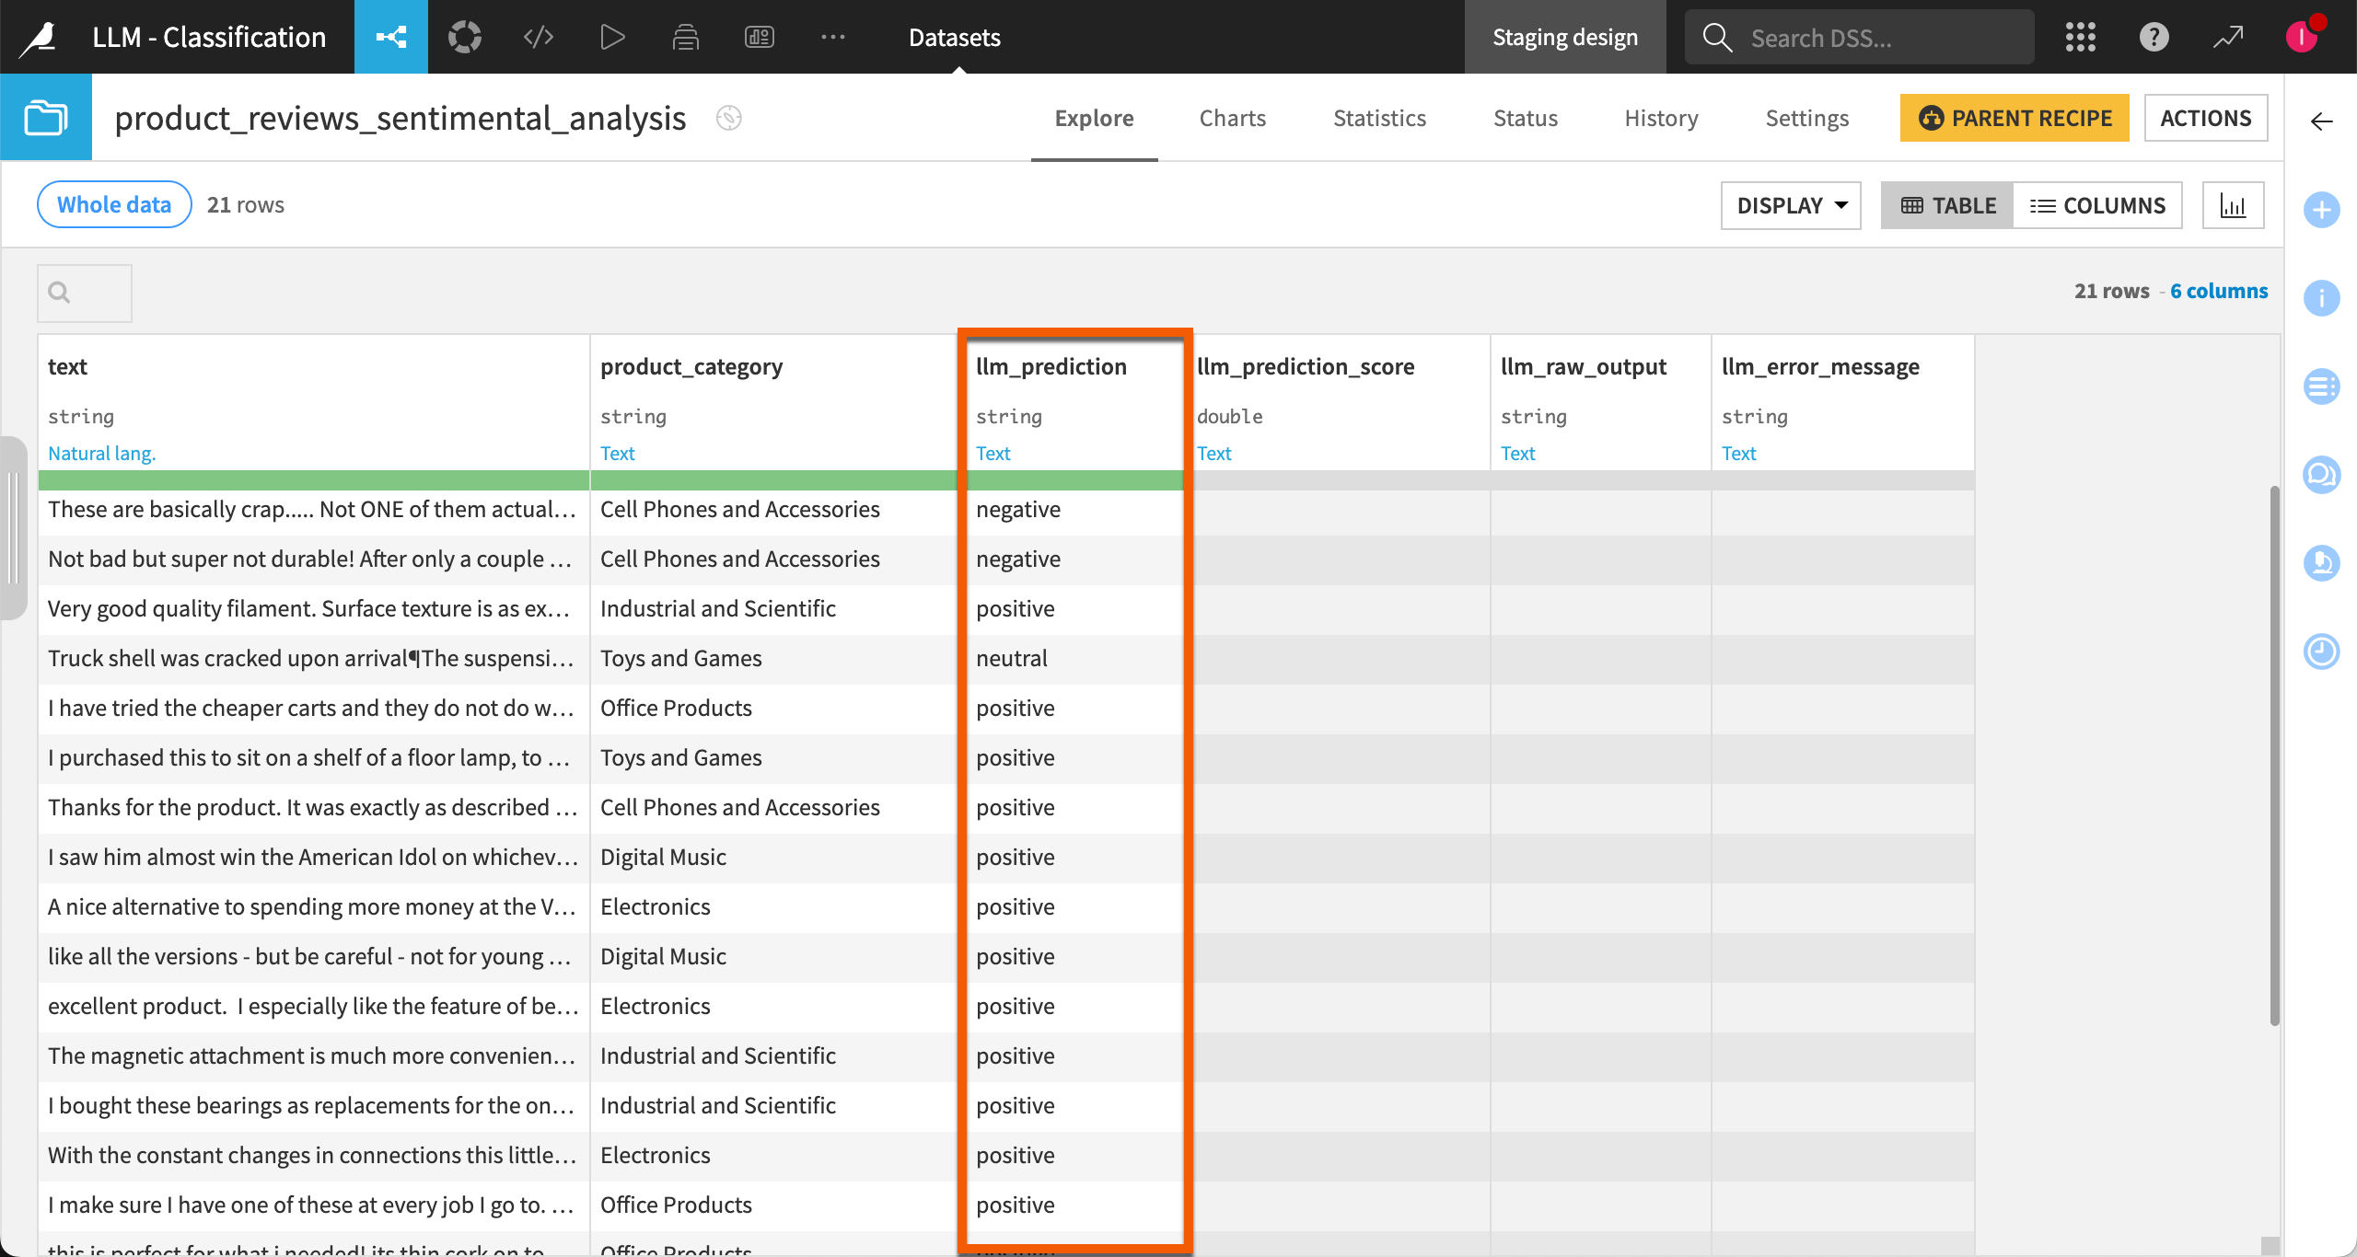Open the timeline clock icon in right sidebar
This screenshot has width=2357, height=1257.
point(2322,652)
